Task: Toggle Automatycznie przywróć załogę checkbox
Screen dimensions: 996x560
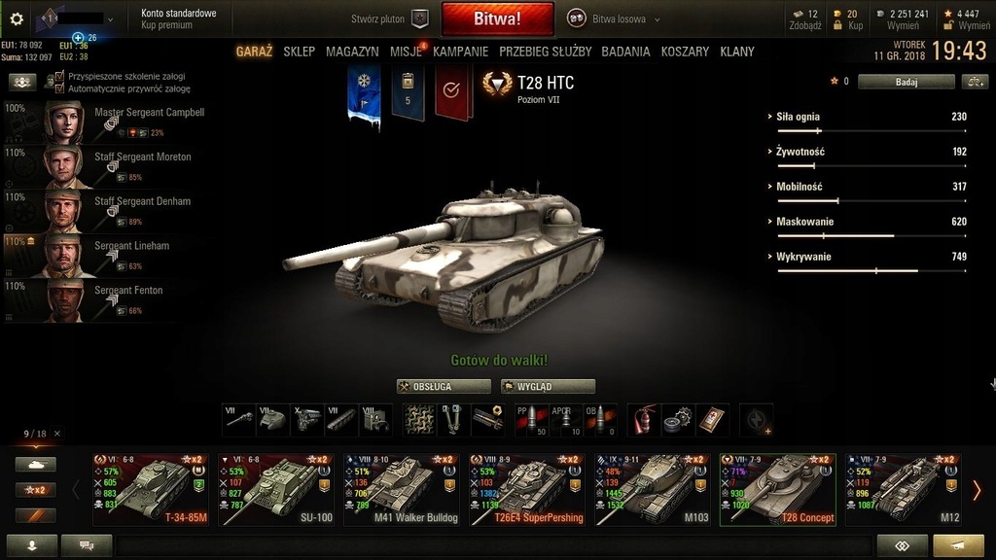Action: 59,88
